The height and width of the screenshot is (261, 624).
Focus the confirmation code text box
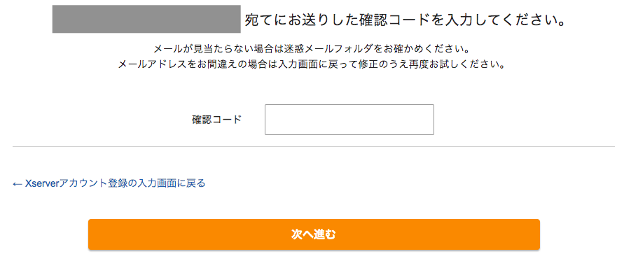pos(349,120)
